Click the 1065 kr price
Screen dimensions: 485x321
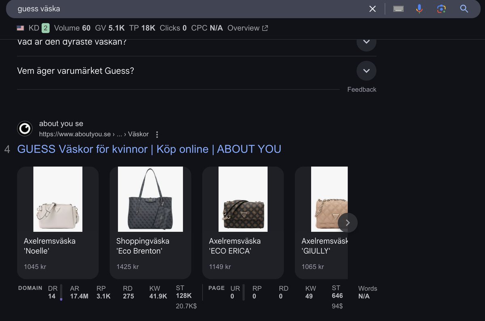pyautogui.click(x=312, y=267)
